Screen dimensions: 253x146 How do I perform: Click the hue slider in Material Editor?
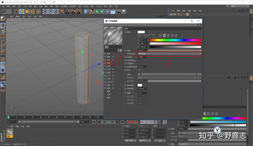[176, 40]
